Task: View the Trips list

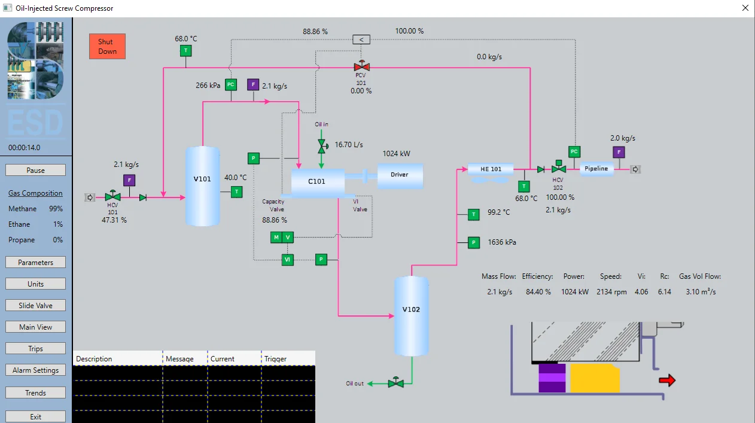Action: point(35,348)
